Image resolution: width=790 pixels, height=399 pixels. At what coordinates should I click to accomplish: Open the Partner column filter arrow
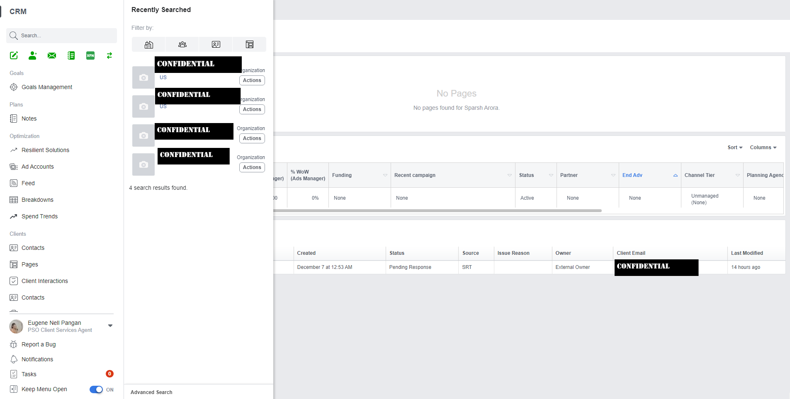(613, 175)
